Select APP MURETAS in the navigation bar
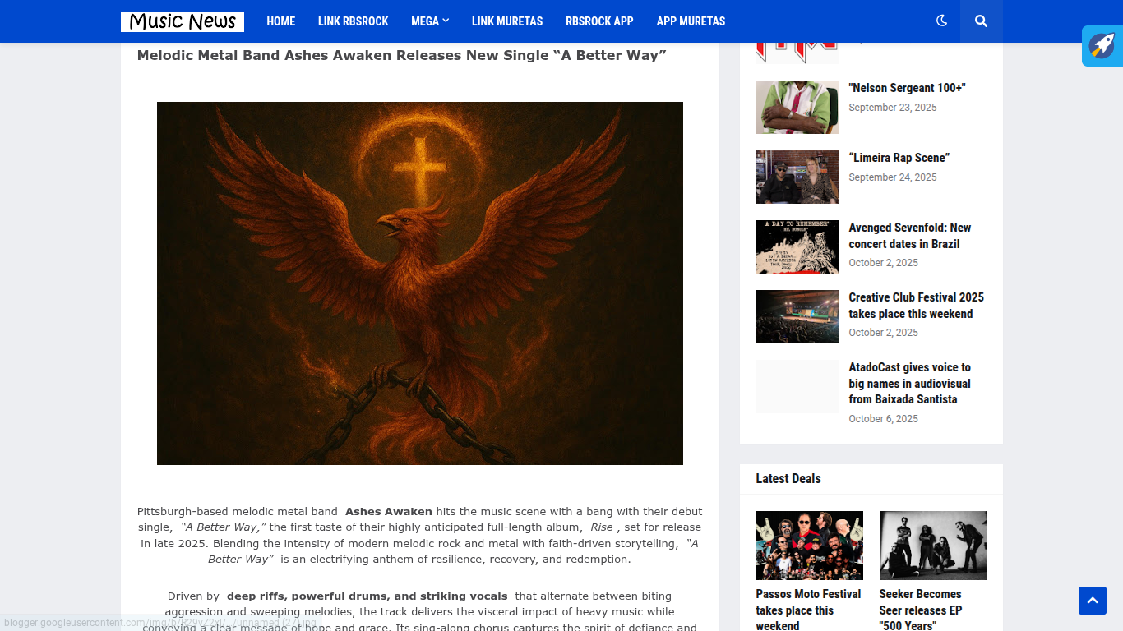The image size is (1123, 631). pos(691,21)
